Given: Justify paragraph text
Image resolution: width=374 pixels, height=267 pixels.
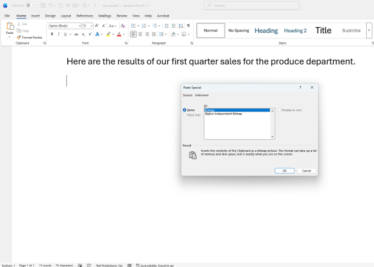Looking at the screenshot, I should click(154, 34).
